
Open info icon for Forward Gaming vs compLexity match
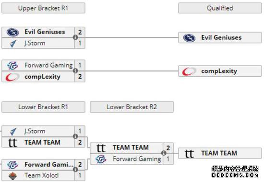pyautogui.click(x=75, y=71)
